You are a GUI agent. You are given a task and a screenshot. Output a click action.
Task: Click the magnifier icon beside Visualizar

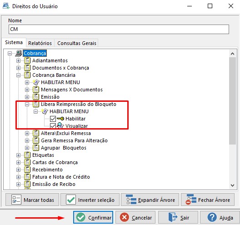point(60,125)
